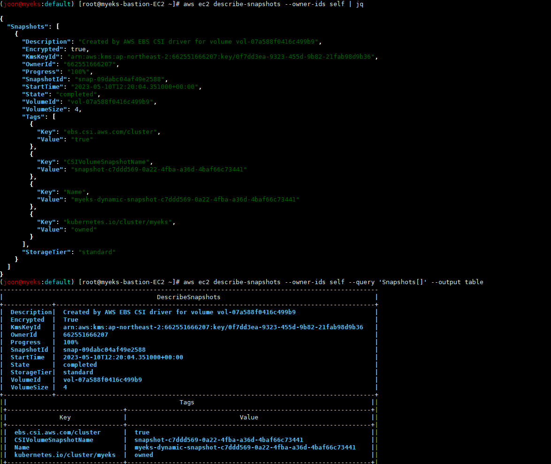Click 'vol-07a588f0416c499b9' in VolumeId table row
551x464 pixels.
103,380
